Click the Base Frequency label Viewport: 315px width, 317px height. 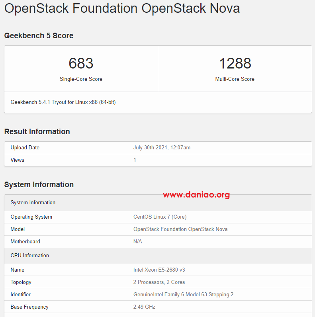pos(29,307)
